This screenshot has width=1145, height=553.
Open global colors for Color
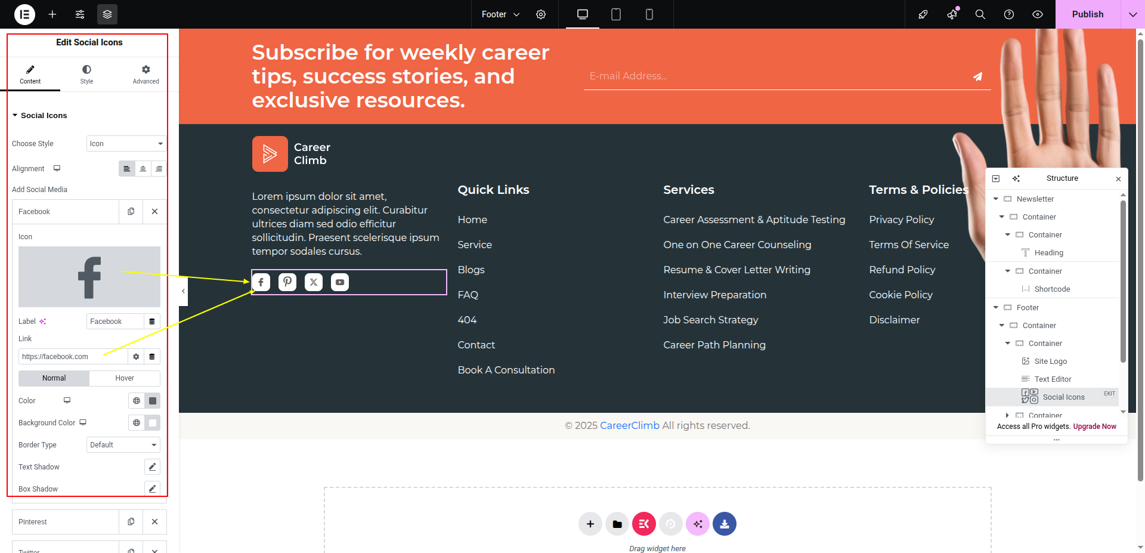137,400
